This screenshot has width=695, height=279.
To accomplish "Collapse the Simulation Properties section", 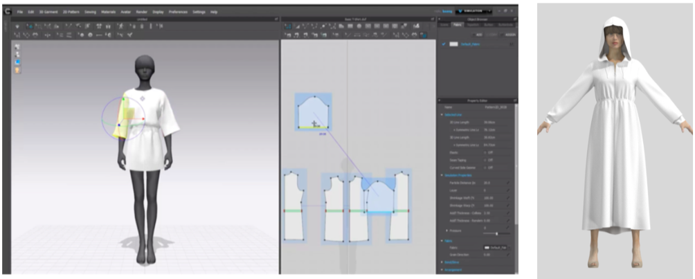I will 442,175.
